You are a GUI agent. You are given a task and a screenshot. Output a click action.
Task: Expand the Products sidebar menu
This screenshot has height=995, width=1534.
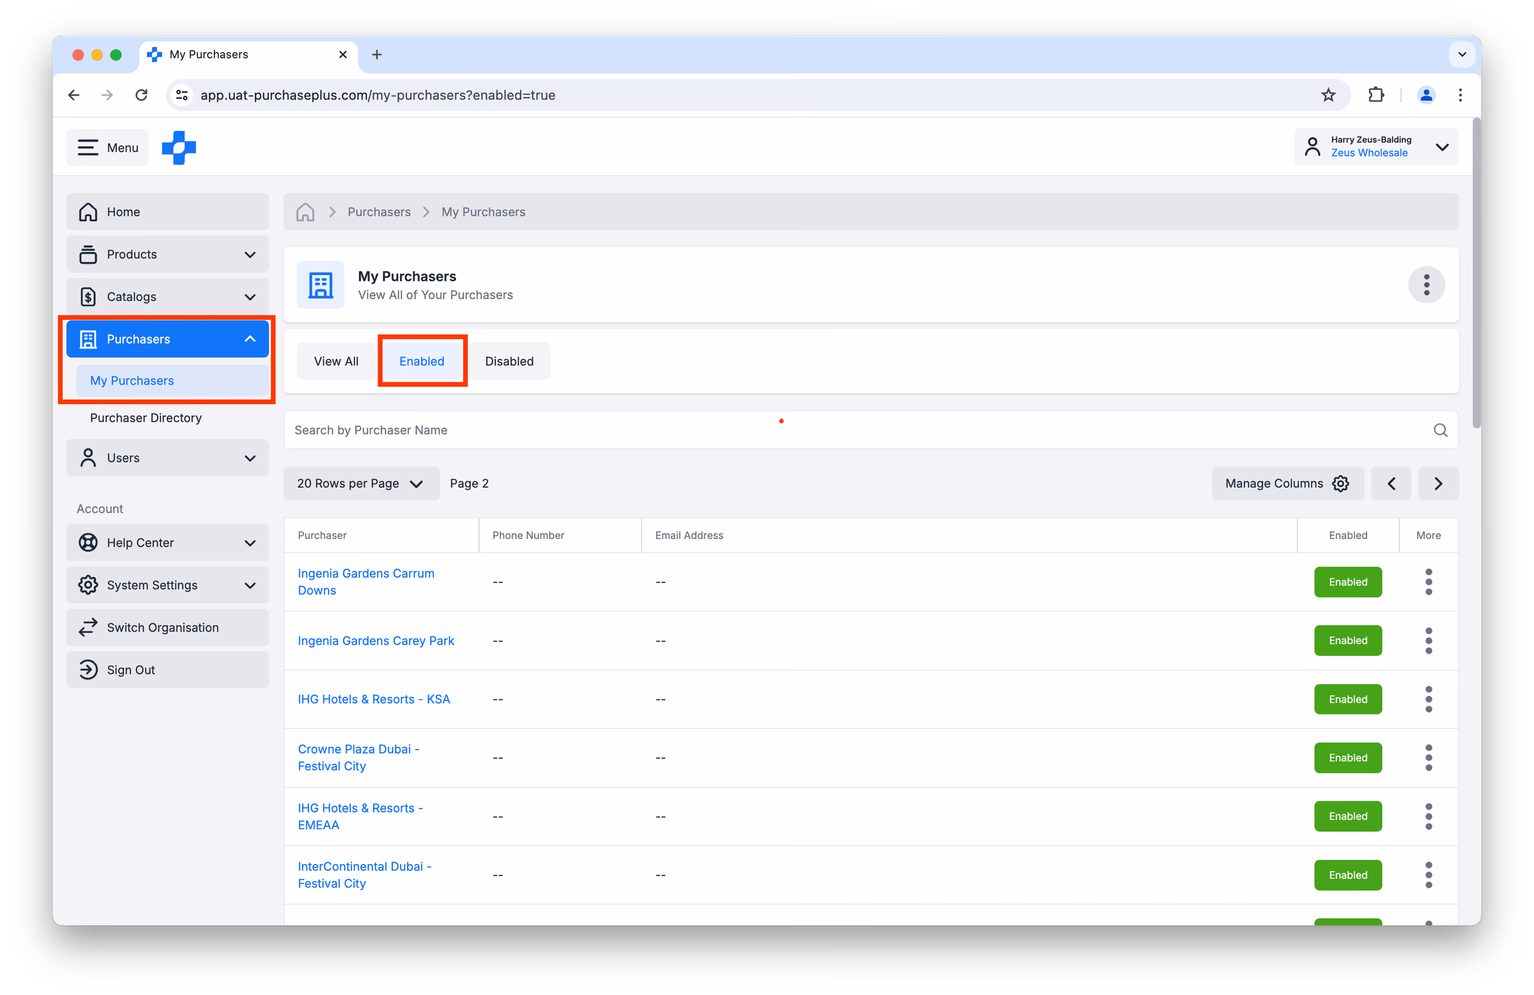(168, 255)
